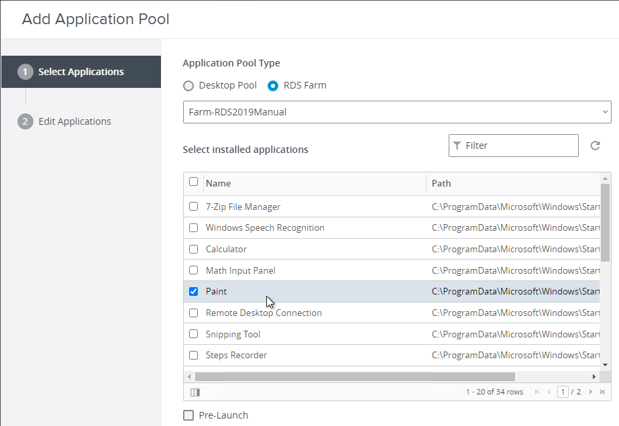Viewport: 619px width, 426px height.
Task: Jump to first page arrow
Action: coord(537,392)
